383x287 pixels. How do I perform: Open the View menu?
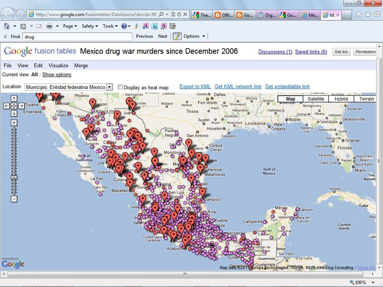23,65
